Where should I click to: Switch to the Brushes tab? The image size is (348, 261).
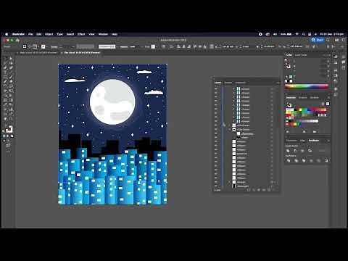tap(302, 98)
